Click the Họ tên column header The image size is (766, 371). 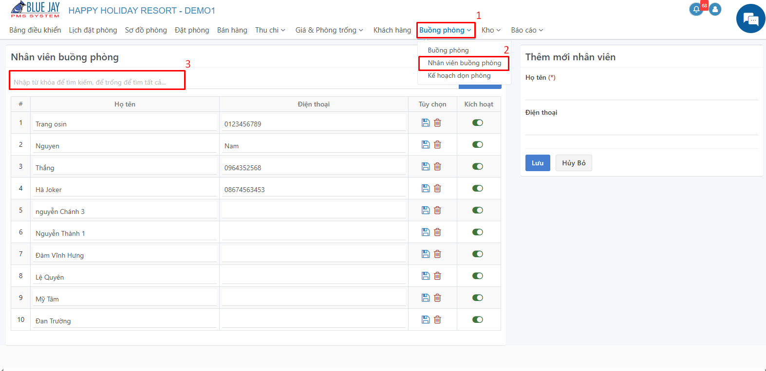pos(125,104)
